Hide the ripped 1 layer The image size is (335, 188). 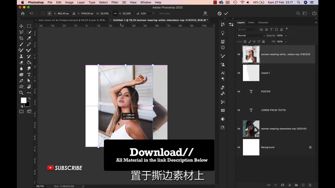239,73
